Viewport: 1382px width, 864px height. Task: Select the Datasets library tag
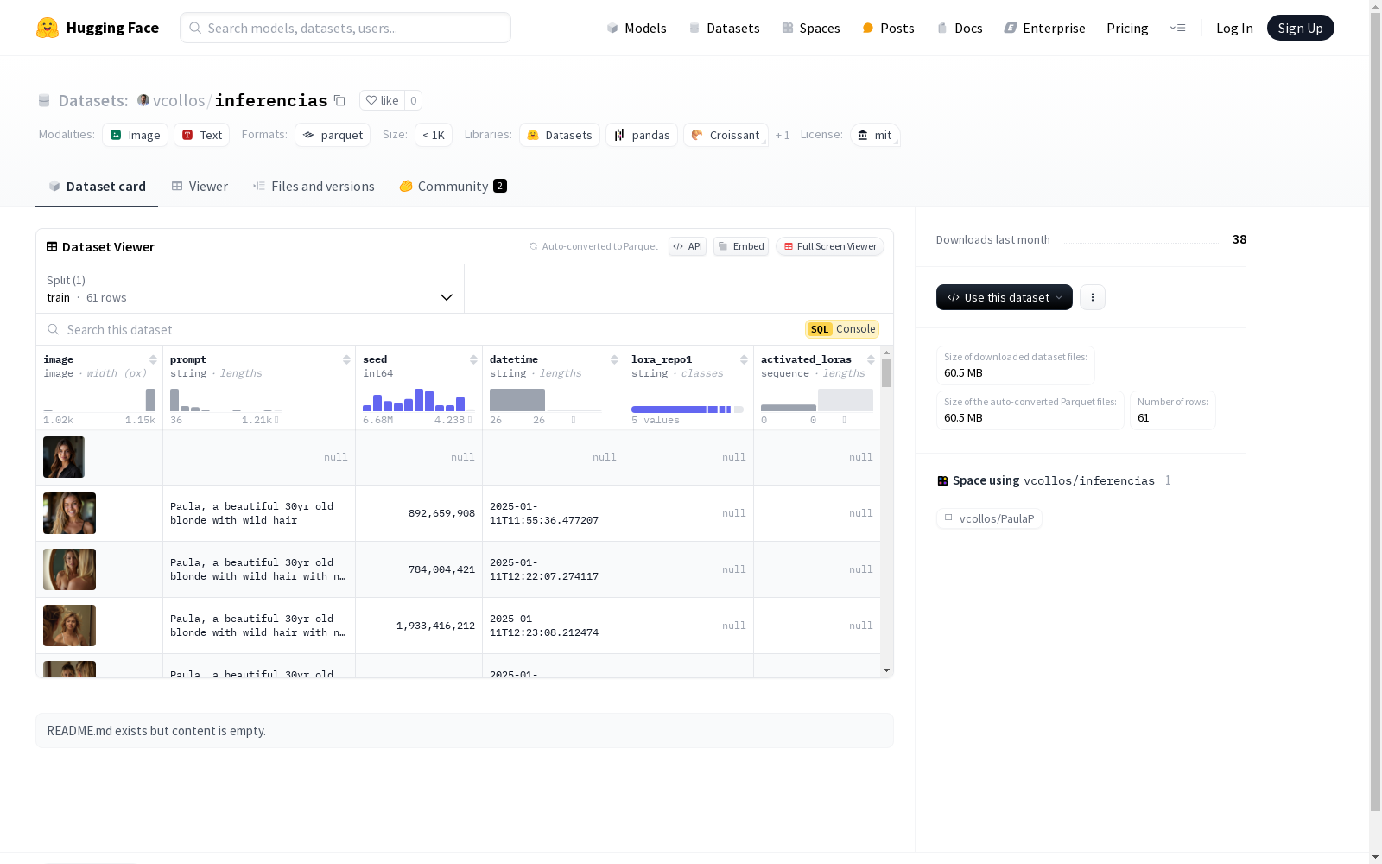click(x=560, y=135)
